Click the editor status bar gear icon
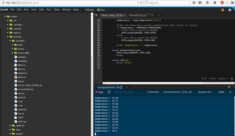The image size is (235, 136). pyautogui.click(x=232, y=79)
